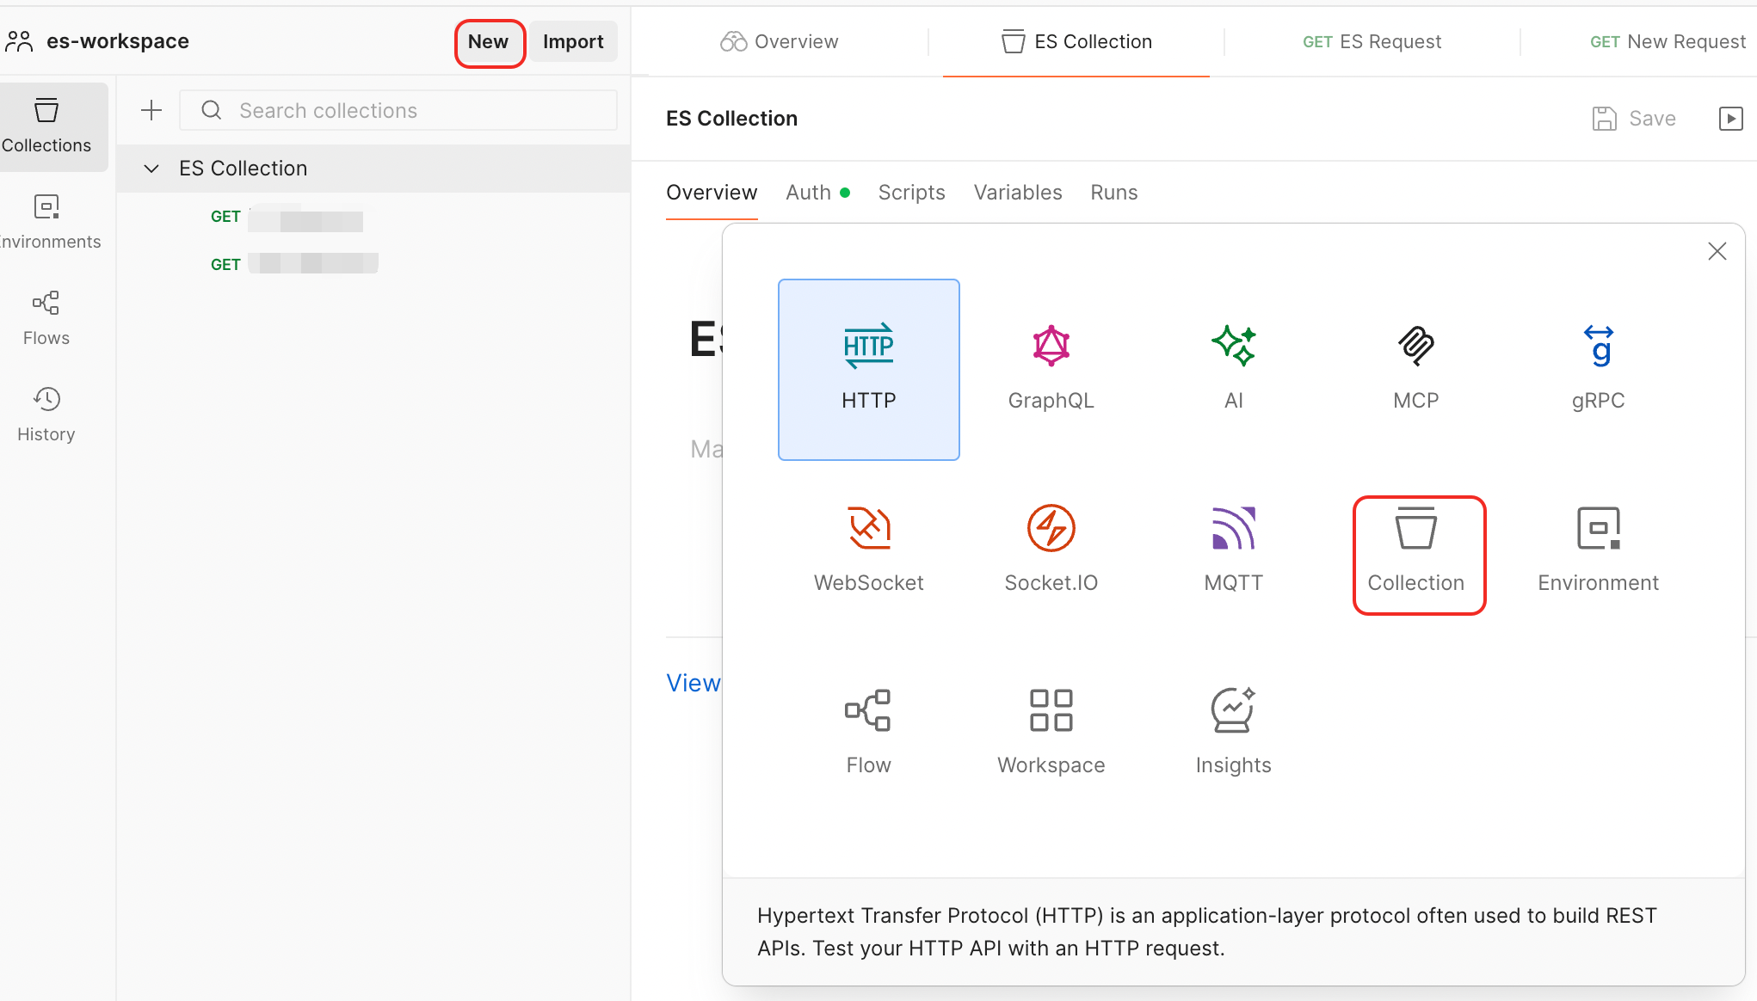Choose the MCP request tile
The image size is (1757, 1001).
click(x=1416, y=370)
